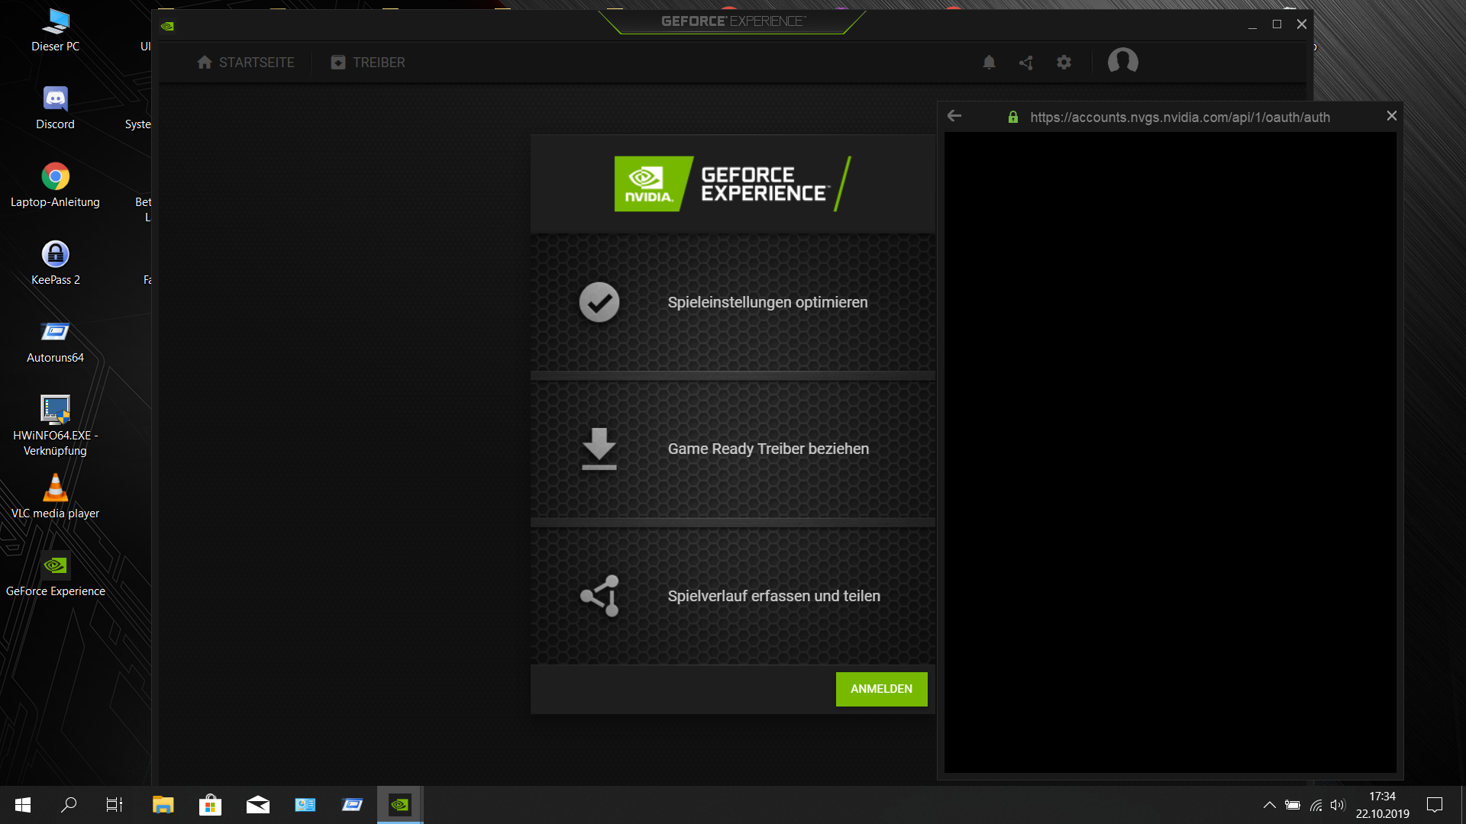Click the share icon beside Spielverlauf erfassen
This screenshot has width=1466, height=824.
(x=600, y=596)
